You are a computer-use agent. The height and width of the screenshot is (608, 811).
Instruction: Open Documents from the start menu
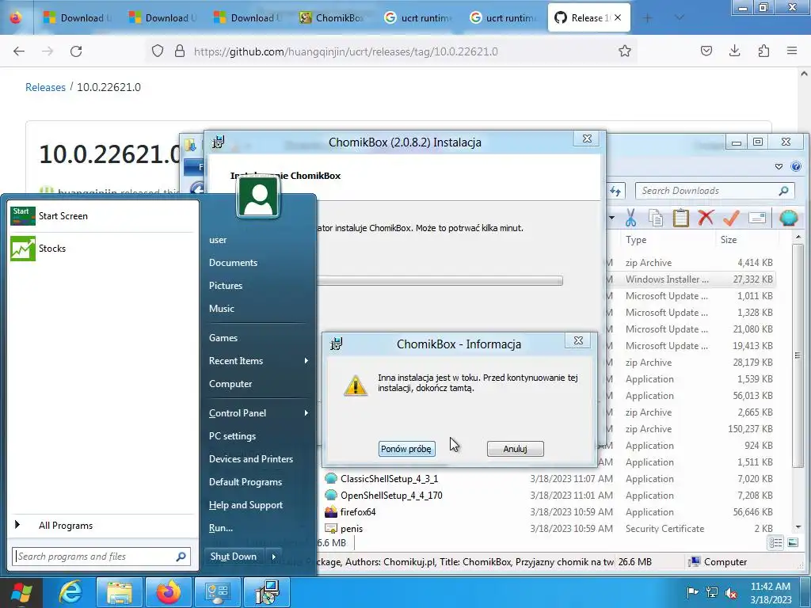234,263
